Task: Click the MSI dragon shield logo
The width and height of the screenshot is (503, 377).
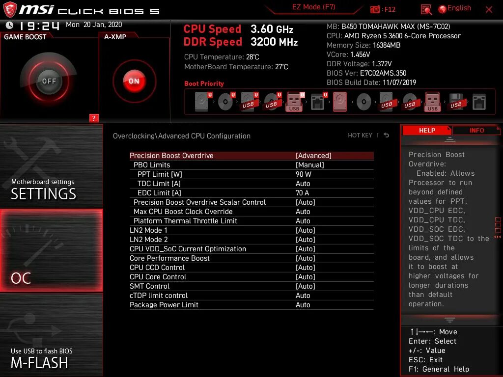Action: click(x=10, y=10)
